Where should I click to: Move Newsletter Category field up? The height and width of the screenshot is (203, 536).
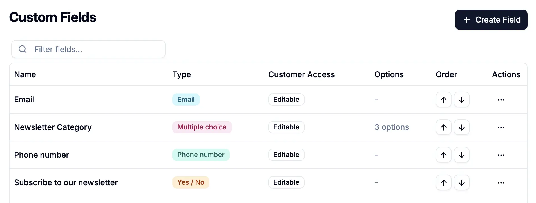443,127
